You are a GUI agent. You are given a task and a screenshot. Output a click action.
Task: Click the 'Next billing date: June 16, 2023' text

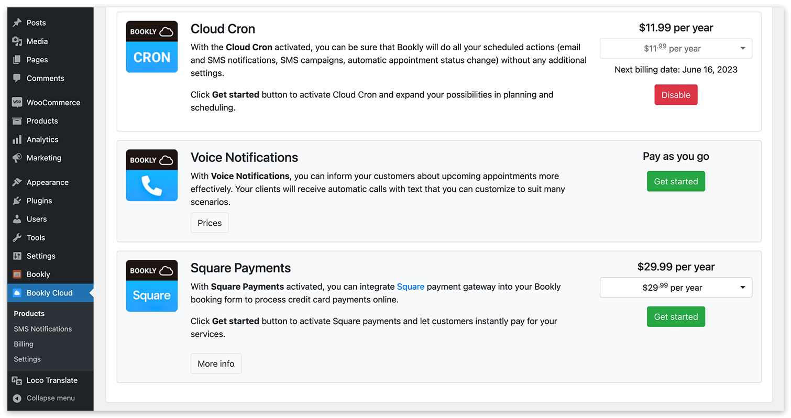pos(676,70)
